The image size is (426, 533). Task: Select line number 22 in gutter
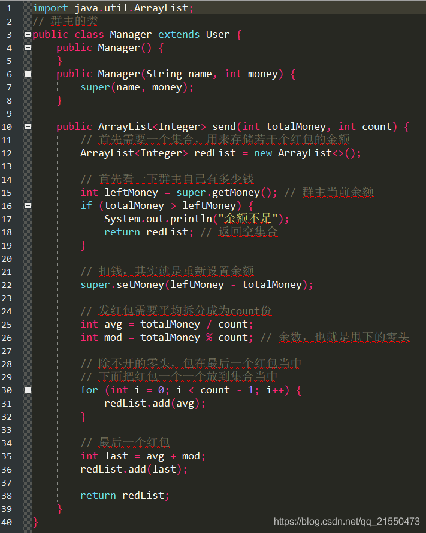[7, 285]
